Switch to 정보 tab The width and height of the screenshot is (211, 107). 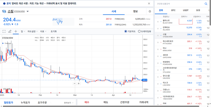click(135, 11)
